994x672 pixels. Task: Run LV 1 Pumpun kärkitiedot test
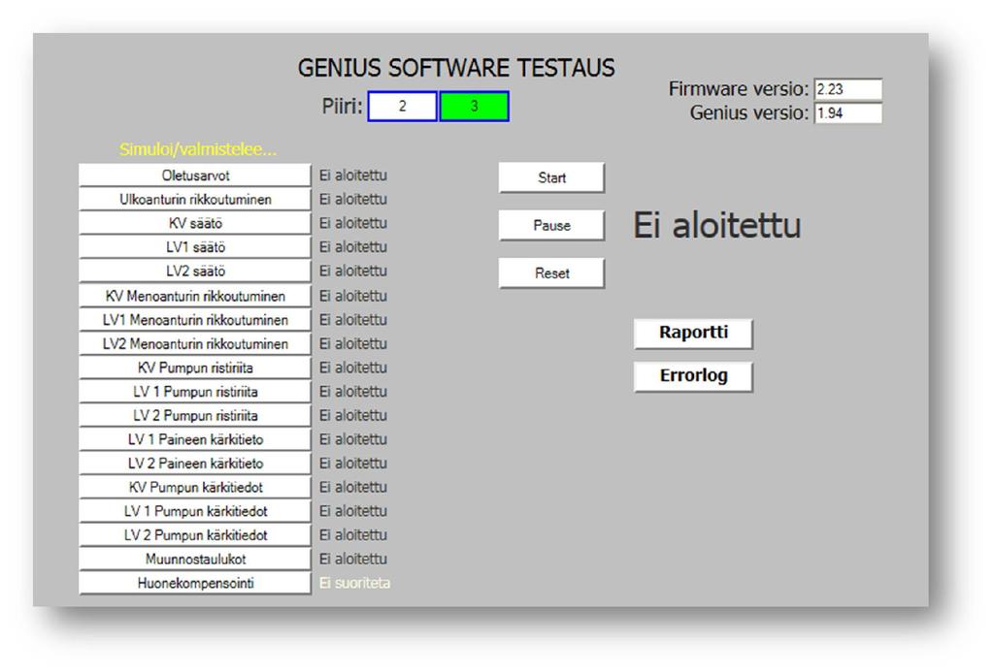pos(195,512)
